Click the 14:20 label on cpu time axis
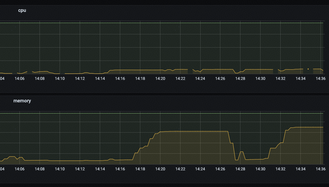This screenshot has width=329, height=187. click(160, 79)
